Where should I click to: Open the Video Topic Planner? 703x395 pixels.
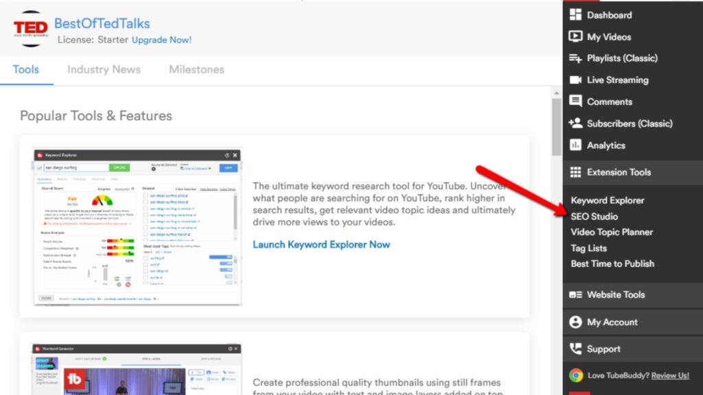612,232
